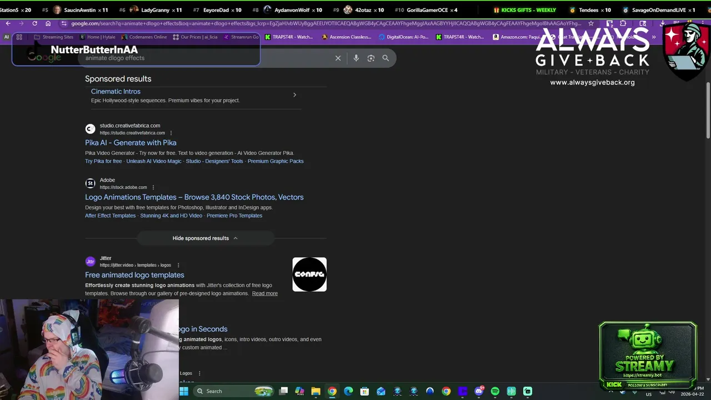This screenshot has width=711, height=400.
Task: Open the Windows Start menu
Action: pyautogui.click(x=184, y=391)
